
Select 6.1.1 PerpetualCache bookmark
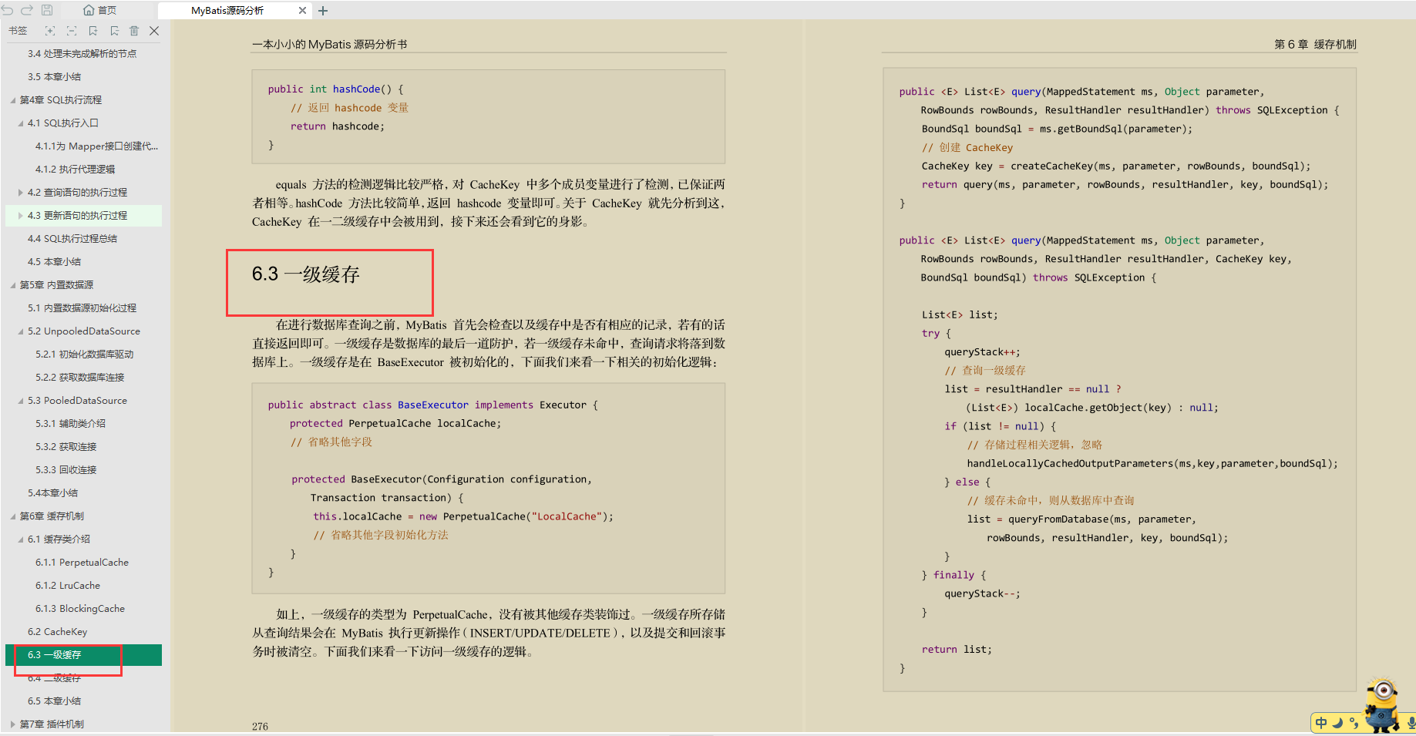tap(82, 563)
